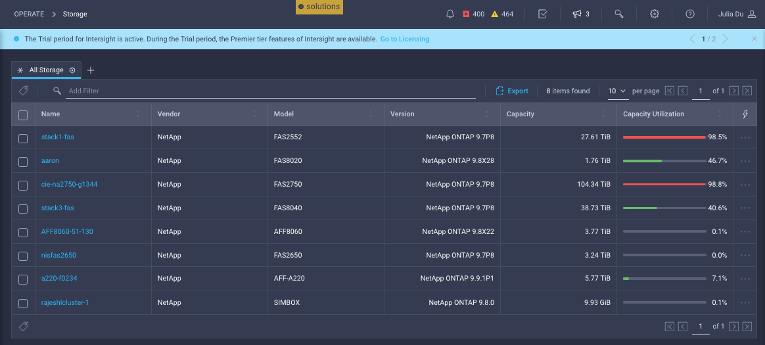This screenshot has width=765, height=345.
Task: Sort by the Capacity column header
Action: click(x=521, y=114)
